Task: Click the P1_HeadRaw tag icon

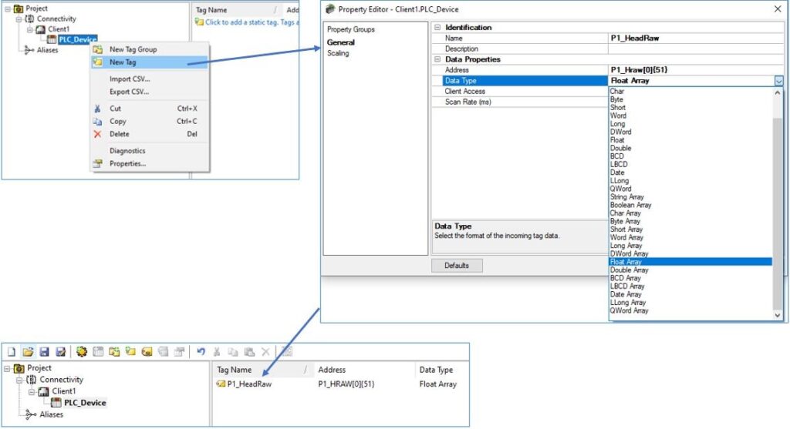Action: coord(221,384)
